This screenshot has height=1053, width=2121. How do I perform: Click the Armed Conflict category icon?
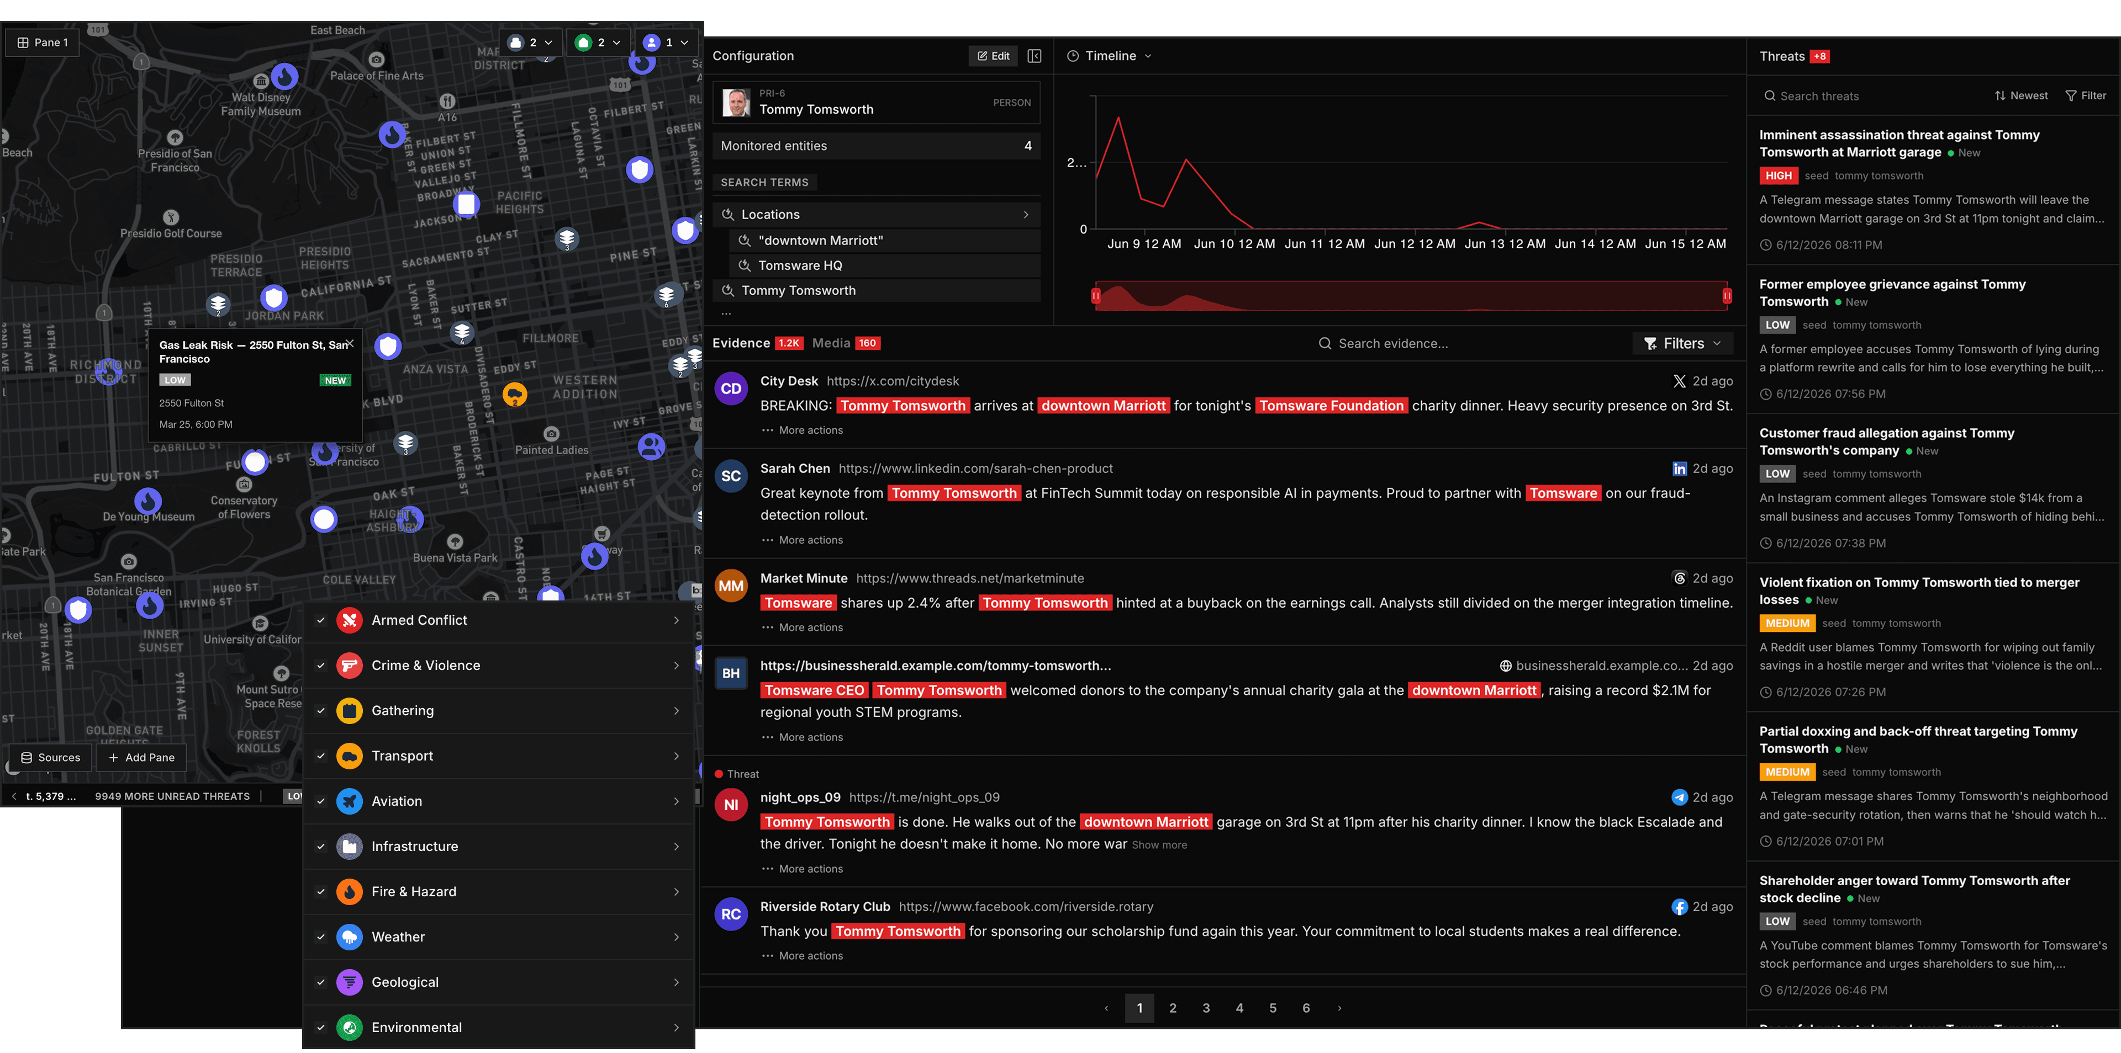coord(349,620)
